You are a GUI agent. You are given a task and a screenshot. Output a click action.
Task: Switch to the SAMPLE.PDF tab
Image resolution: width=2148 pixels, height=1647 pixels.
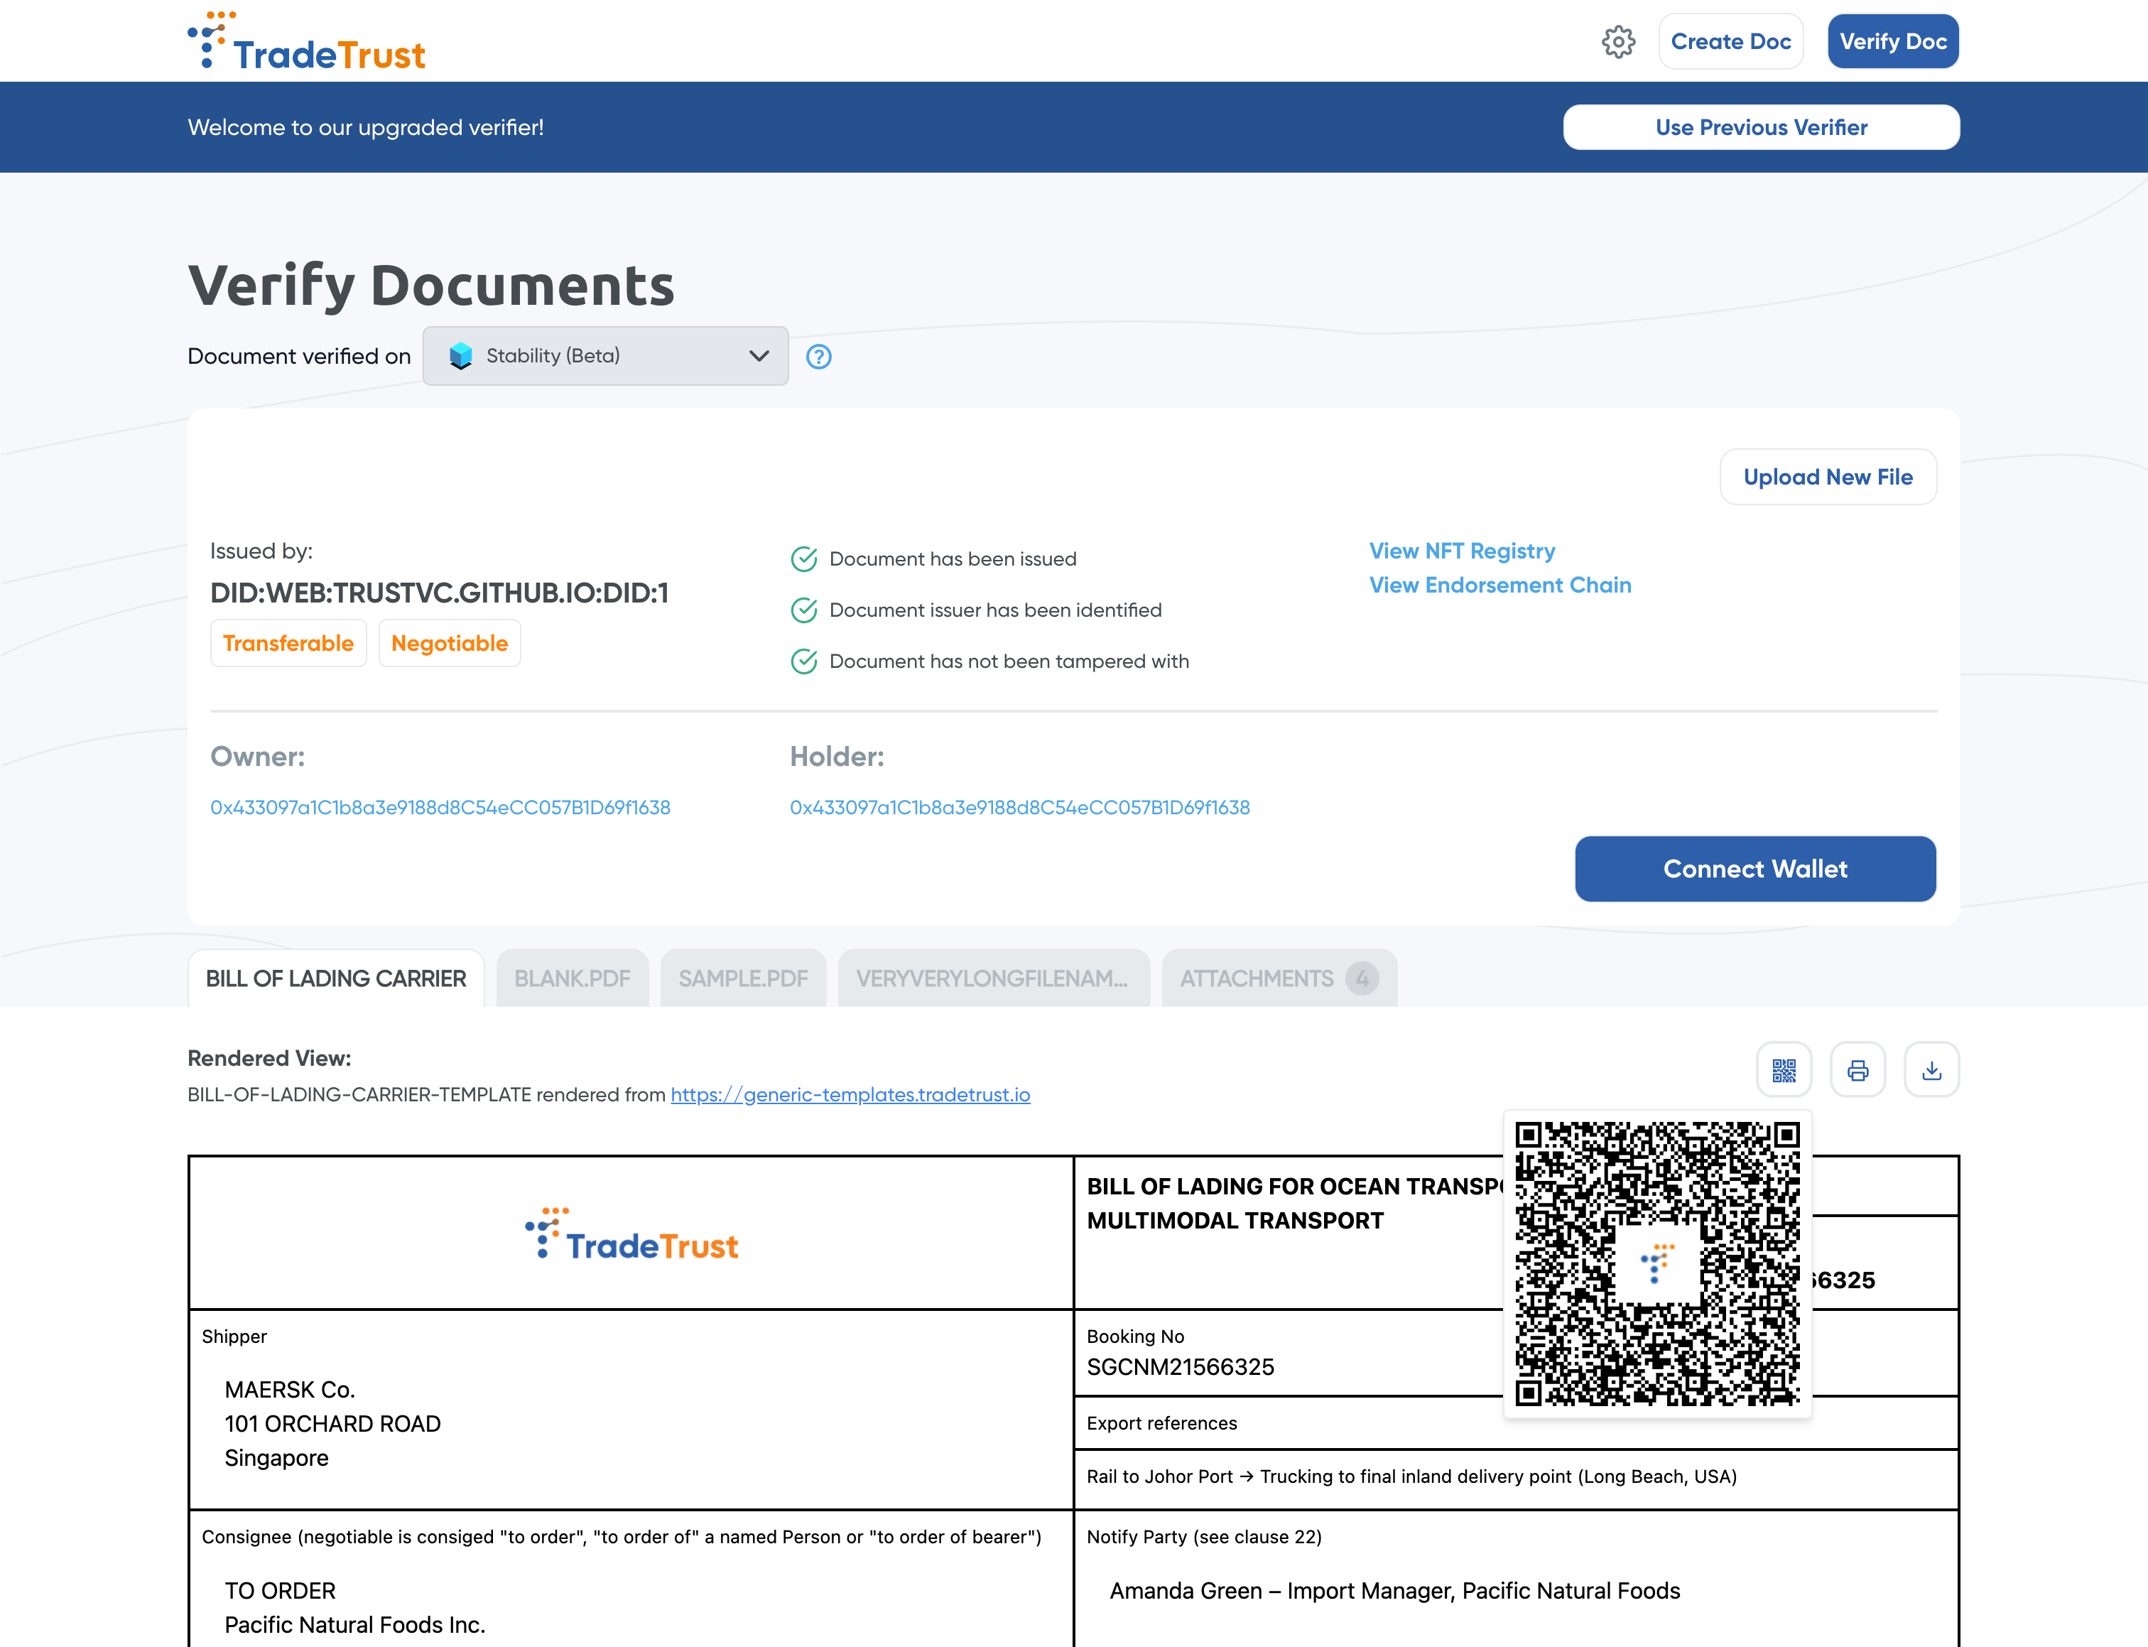coord(743,978)
